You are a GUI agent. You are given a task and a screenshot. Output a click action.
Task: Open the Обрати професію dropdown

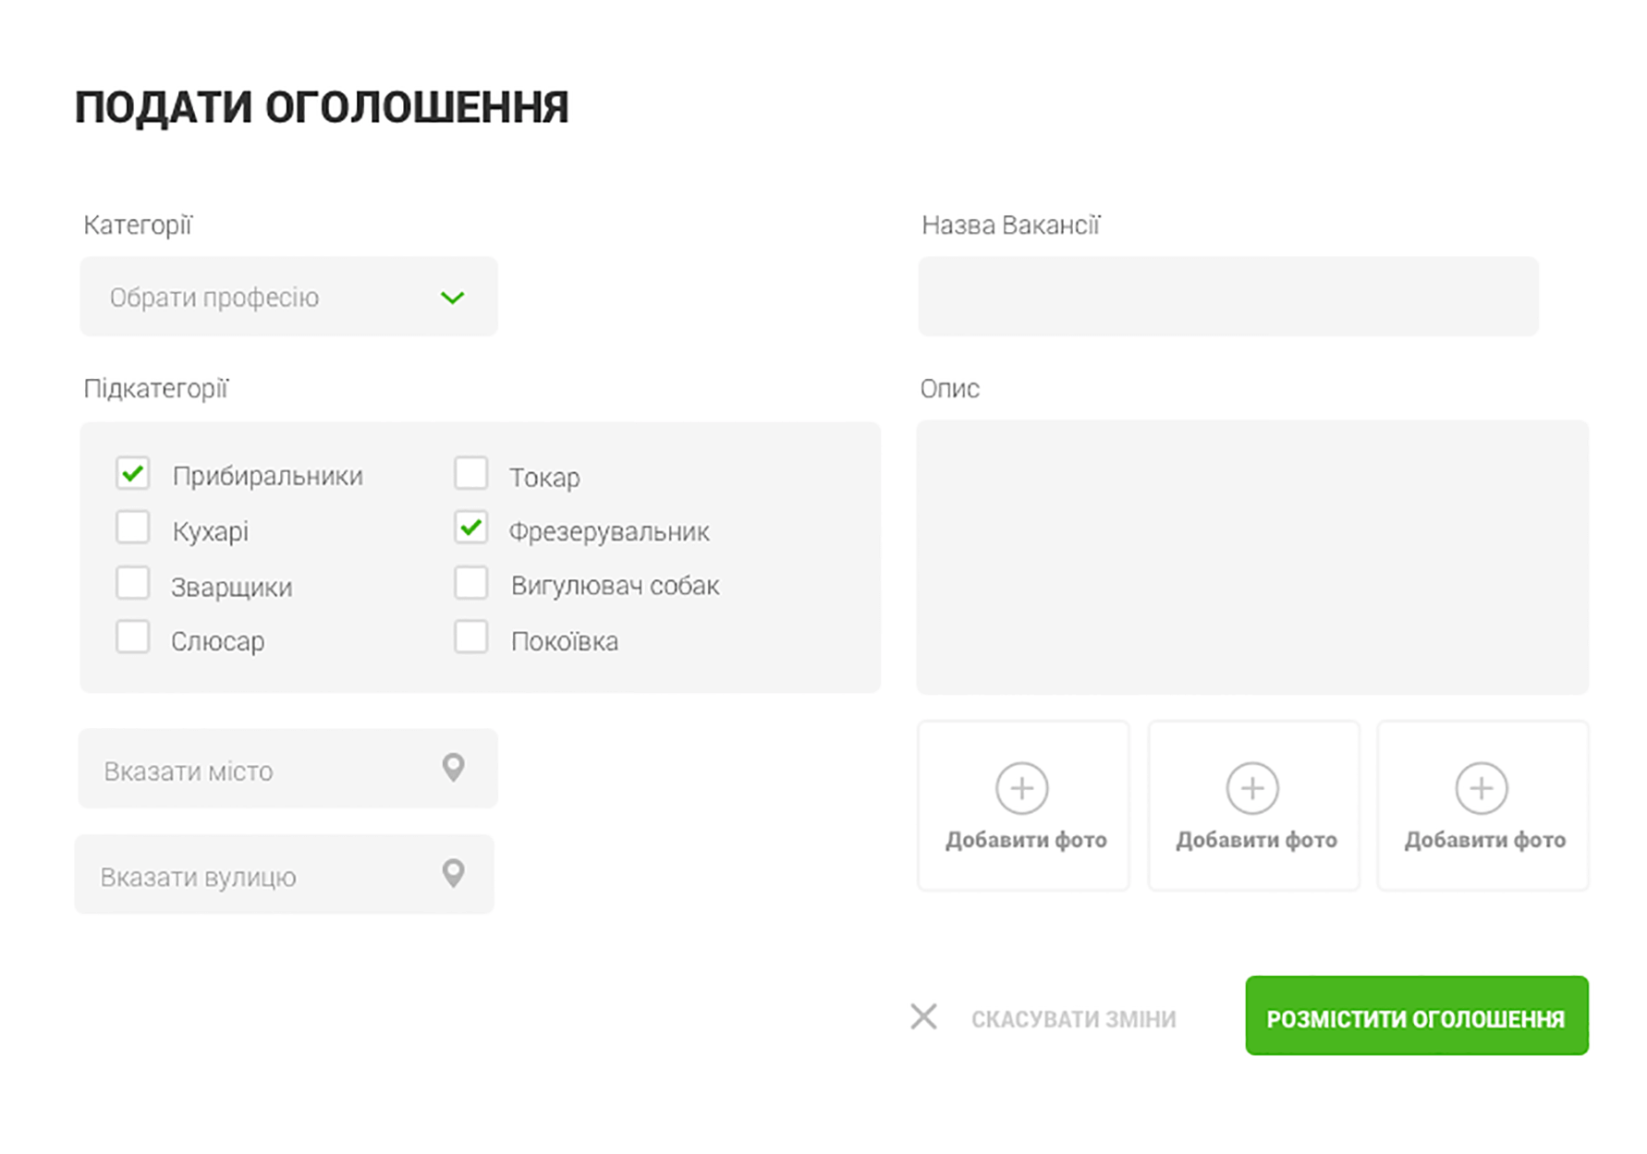coord(288,297)
